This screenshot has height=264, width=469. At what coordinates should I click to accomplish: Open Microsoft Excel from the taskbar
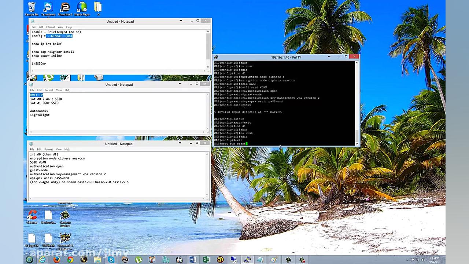coord(206,260)
